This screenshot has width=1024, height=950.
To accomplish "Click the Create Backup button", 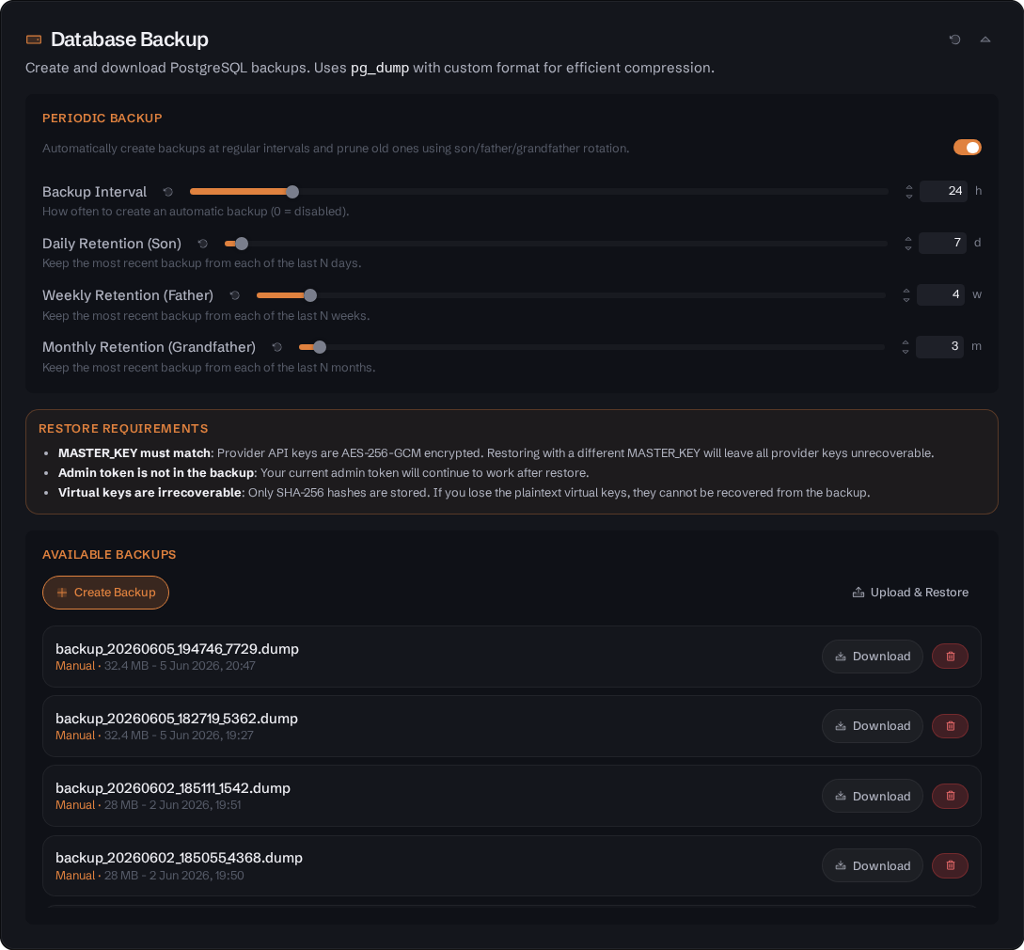I will (106, 593).
